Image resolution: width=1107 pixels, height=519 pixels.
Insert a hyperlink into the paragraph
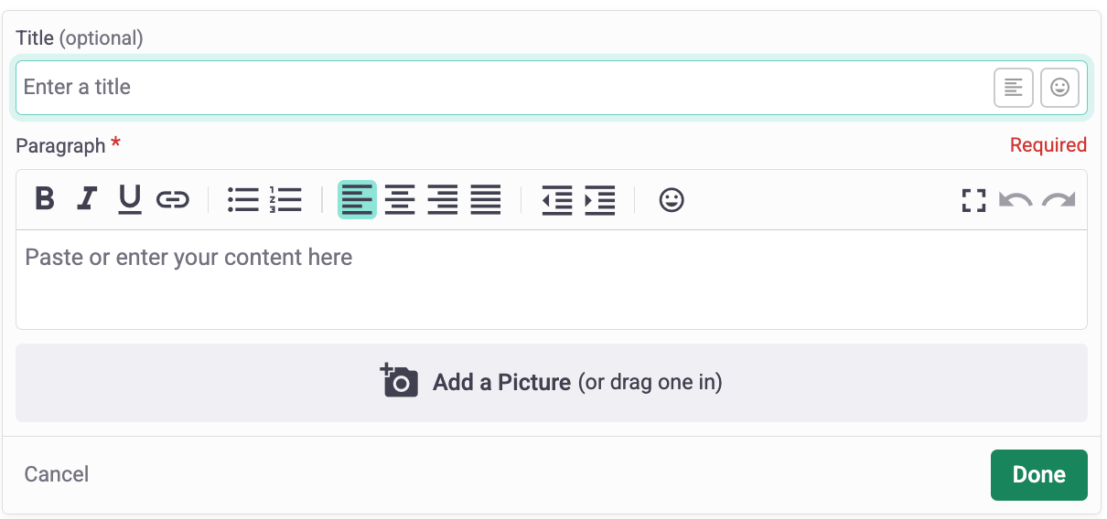point(173,198)
